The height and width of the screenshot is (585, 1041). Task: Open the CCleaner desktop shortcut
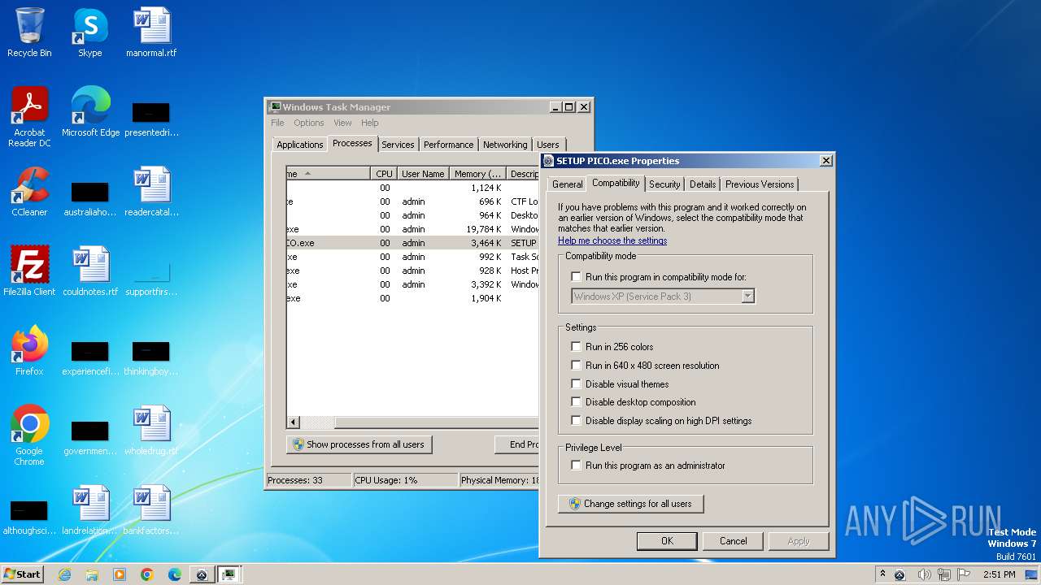[x=29, y=192]
